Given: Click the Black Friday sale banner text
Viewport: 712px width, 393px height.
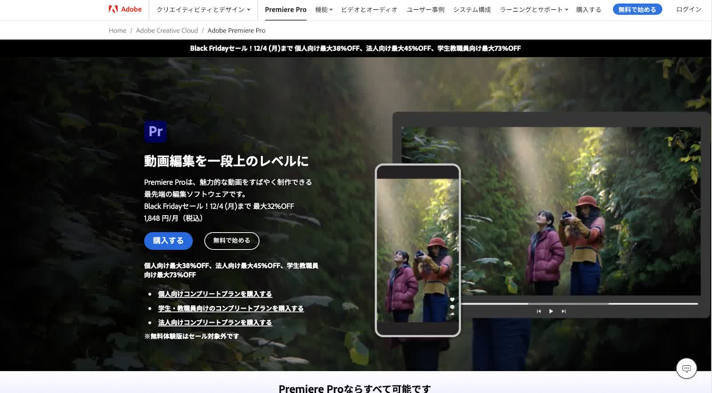Looking at the screenshot, I should pyautogui.click(x=355, y=48).
